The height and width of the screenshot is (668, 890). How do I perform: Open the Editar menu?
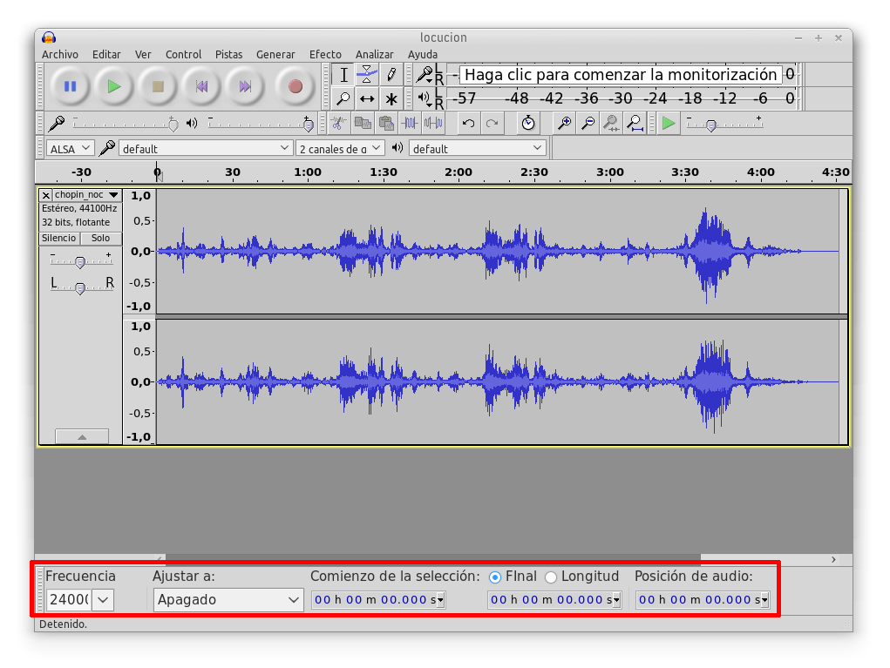(x=106, y=55)
